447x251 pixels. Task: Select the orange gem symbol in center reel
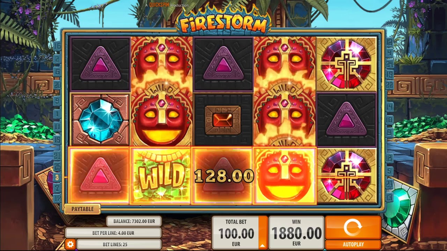point(222,120)
